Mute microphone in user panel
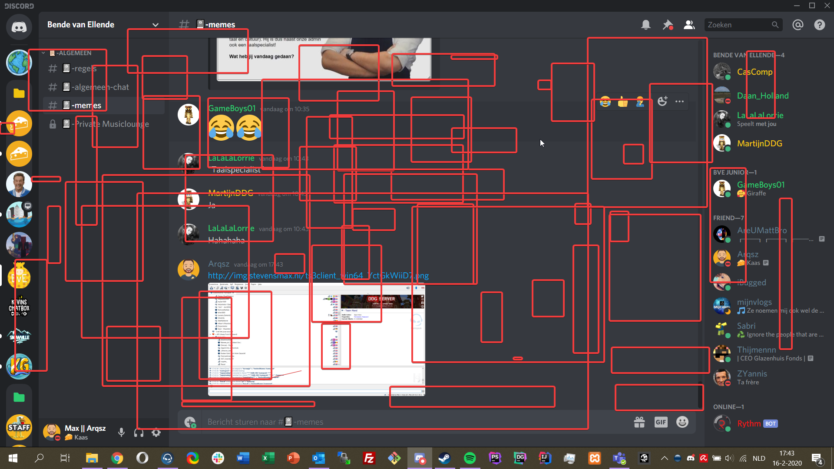The image size is (834, 469). click(x=121, y=433)
